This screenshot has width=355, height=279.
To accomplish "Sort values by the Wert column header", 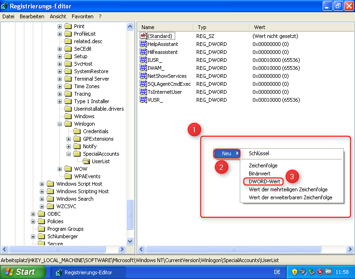I will coord(302,27).
